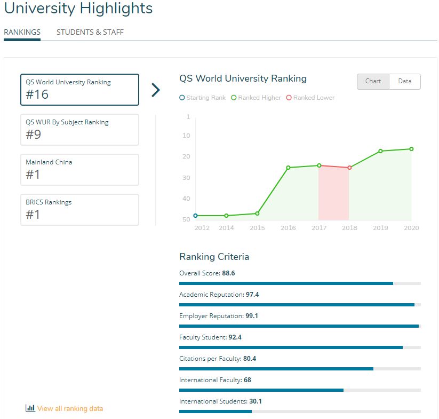Click the Citations per Faculty progress bar
439x419 pixels.
click(x=300, y=369)
